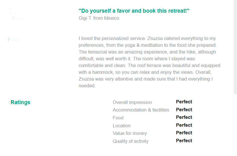Click Perfect score beside Location

(x=184, y=125)
